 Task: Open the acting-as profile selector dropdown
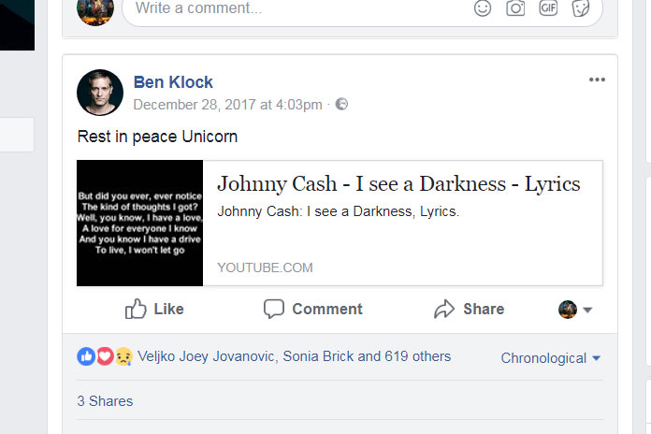[575, 310]
